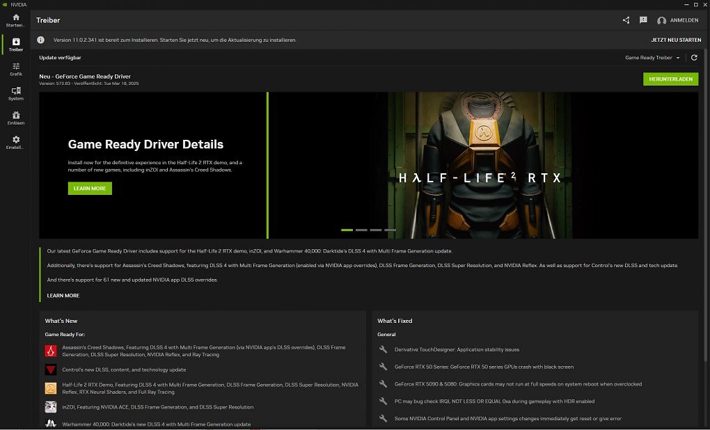Select third carousel slide indicator
The height and width of the screenshot is (430, 710).
coord(376,230)
